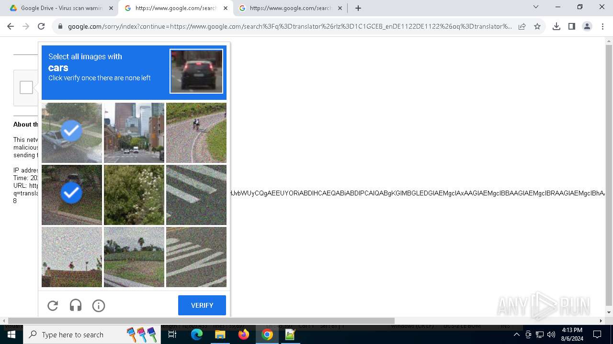Image resolution: width=613 pixels, height=344 pixels.
Task: Select tile with white flowering bush
Action: [134, 195]
